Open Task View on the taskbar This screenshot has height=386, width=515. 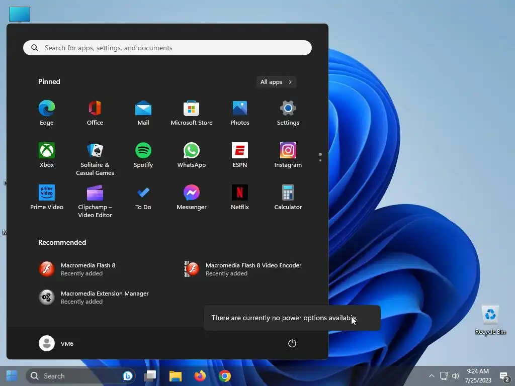150,376
